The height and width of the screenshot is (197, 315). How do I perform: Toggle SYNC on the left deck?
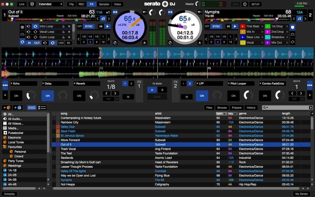coord(89,26)
